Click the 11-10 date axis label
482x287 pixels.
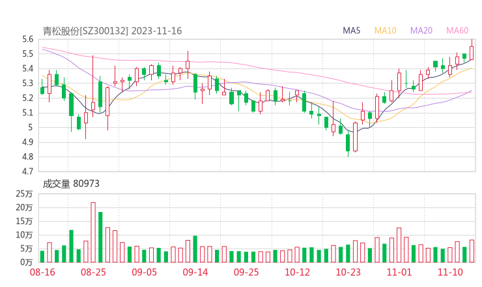(x=450, y=272)
